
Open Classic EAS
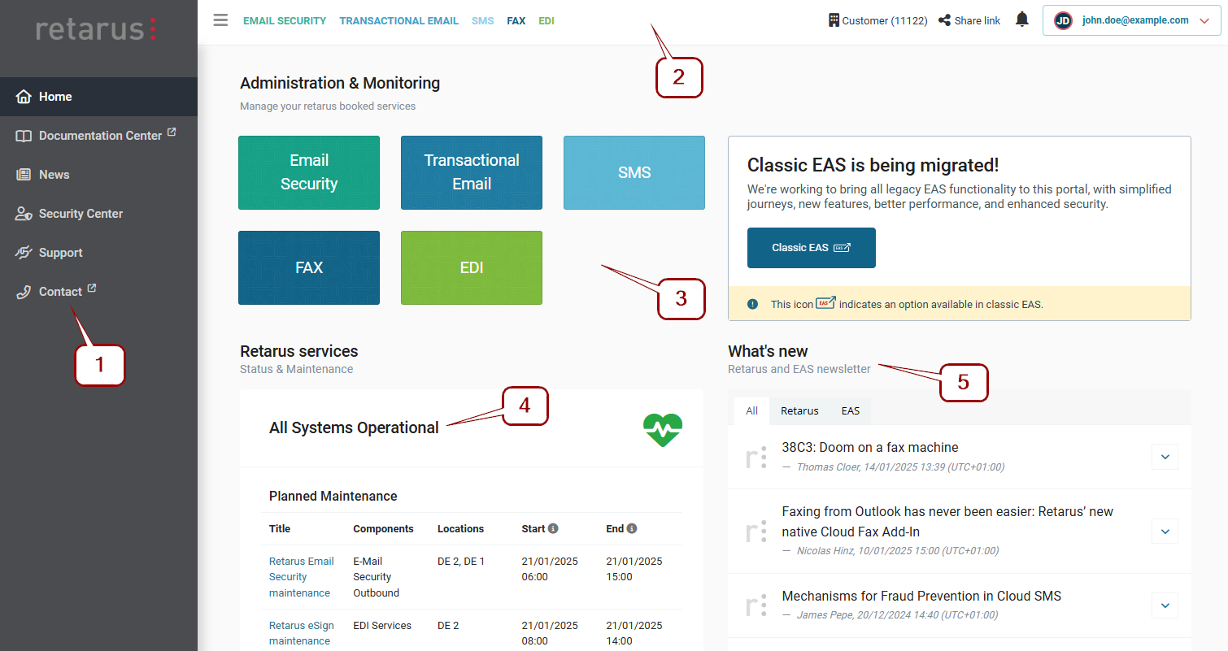pos(811,248)
